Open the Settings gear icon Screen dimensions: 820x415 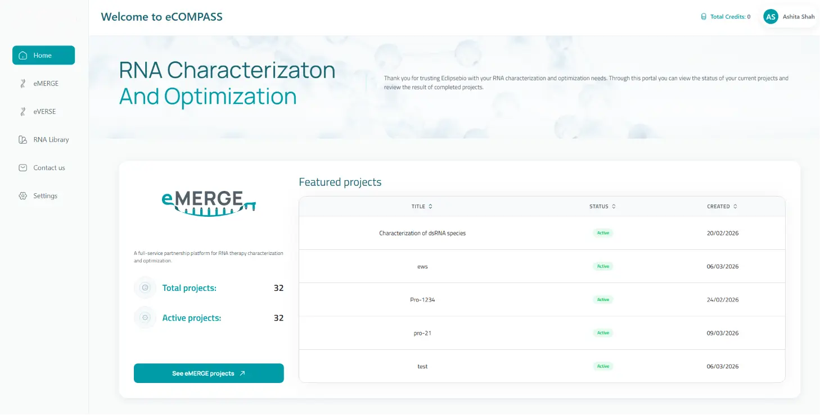pos(23,196)
